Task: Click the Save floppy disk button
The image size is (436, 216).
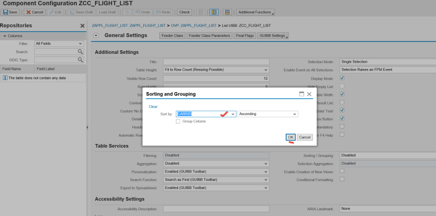Action: (10, 12)
